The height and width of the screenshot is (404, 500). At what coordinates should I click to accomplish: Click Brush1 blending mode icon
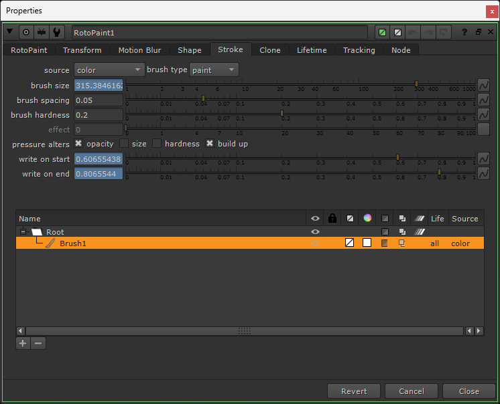coord(402,243)
